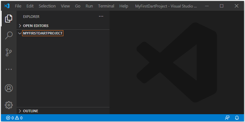Expand the Open Editors section chevron
The height and width of the screenshot is (122, 245).
coord(20,26)
